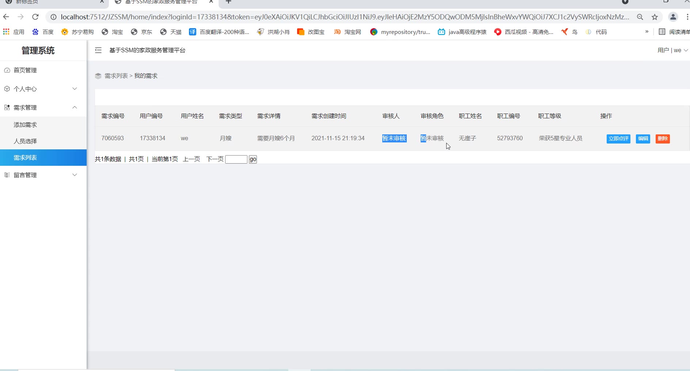Select 需求列表 in the sidebar

pyautogui.click(x=43, y=158)
